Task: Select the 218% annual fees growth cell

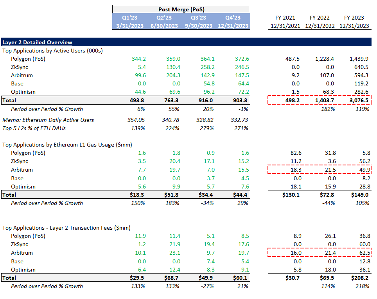Action: pyautogui.click(x=362, y=286)
